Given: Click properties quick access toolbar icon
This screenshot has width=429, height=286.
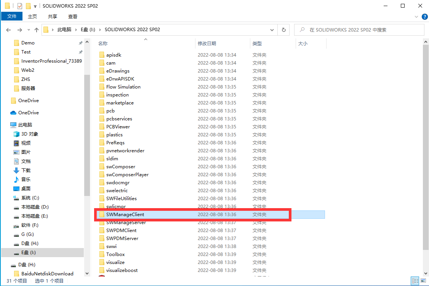Looking at the screenshot, I should [x=20, y=6].
